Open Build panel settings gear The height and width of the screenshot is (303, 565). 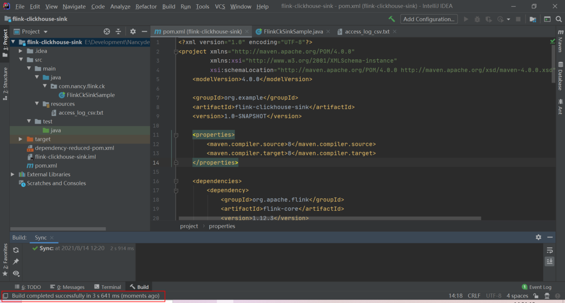tap(539, 238)
